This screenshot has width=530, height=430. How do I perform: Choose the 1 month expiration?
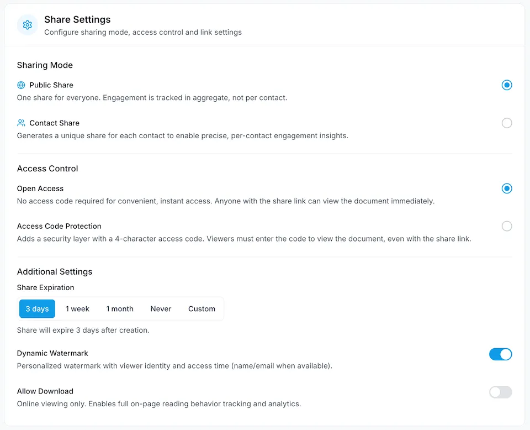pyautogui.click(x=119, y=309)
